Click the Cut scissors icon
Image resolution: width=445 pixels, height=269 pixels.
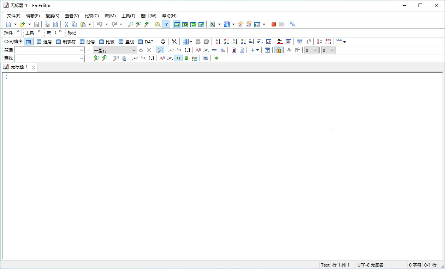coord(66,24)
